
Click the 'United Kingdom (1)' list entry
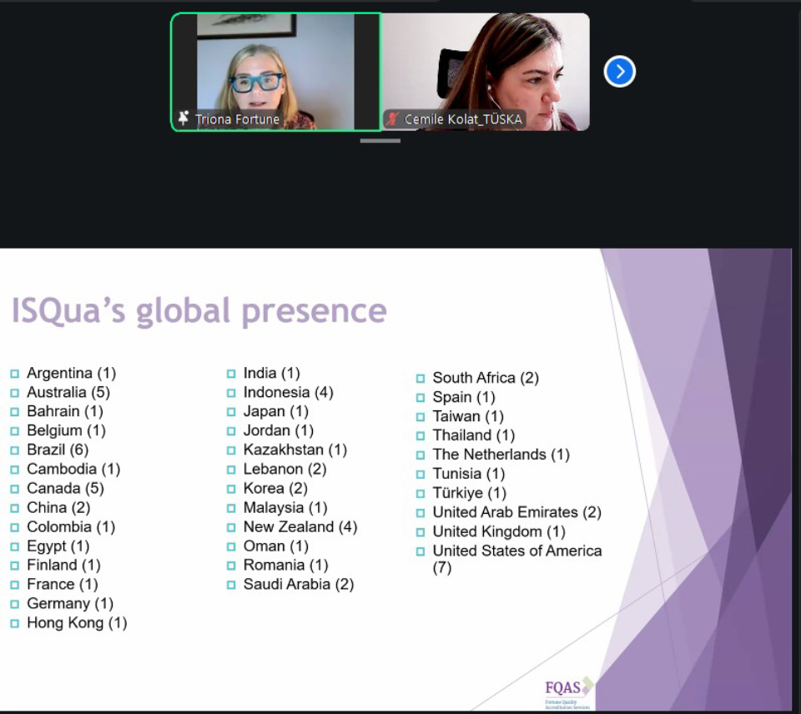[499, 531]
